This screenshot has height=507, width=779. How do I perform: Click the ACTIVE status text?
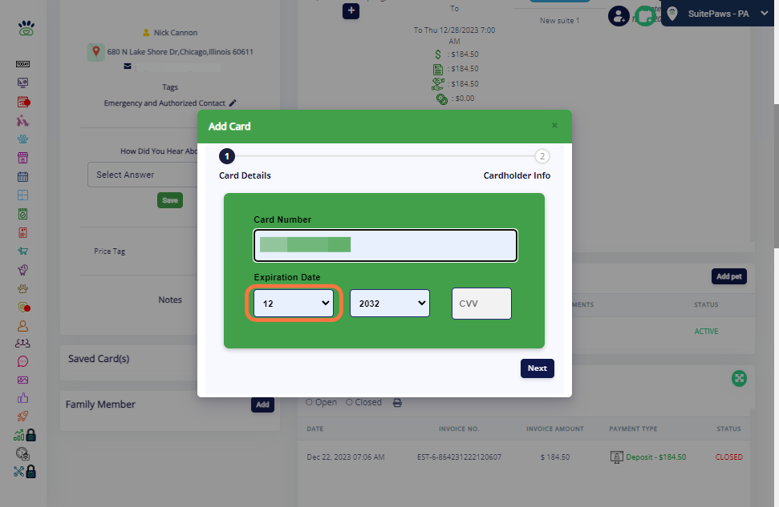[x=706, y=332]
